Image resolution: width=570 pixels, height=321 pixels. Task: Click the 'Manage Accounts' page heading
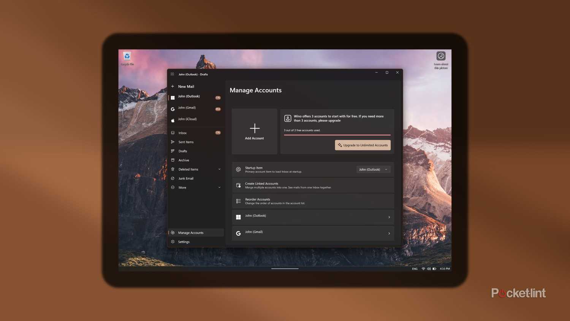255,90
